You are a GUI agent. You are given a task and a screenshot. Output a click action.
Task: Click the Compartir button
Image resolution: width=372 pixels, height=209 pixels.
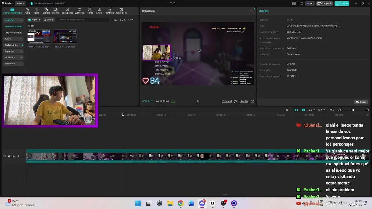325,3
